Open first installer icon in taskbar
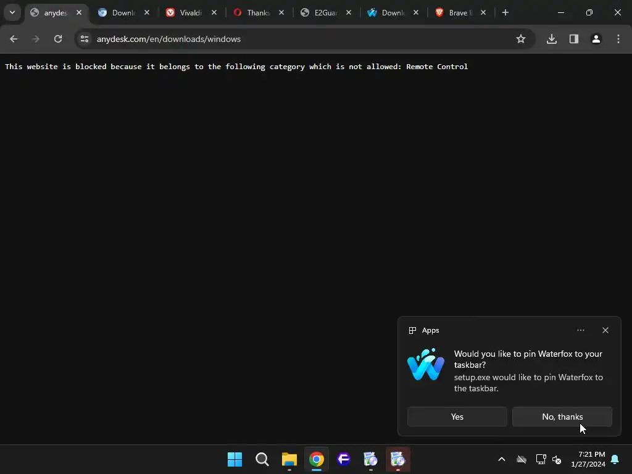The height and width of the screenshot is (474, 632). (x=370, y=459)
